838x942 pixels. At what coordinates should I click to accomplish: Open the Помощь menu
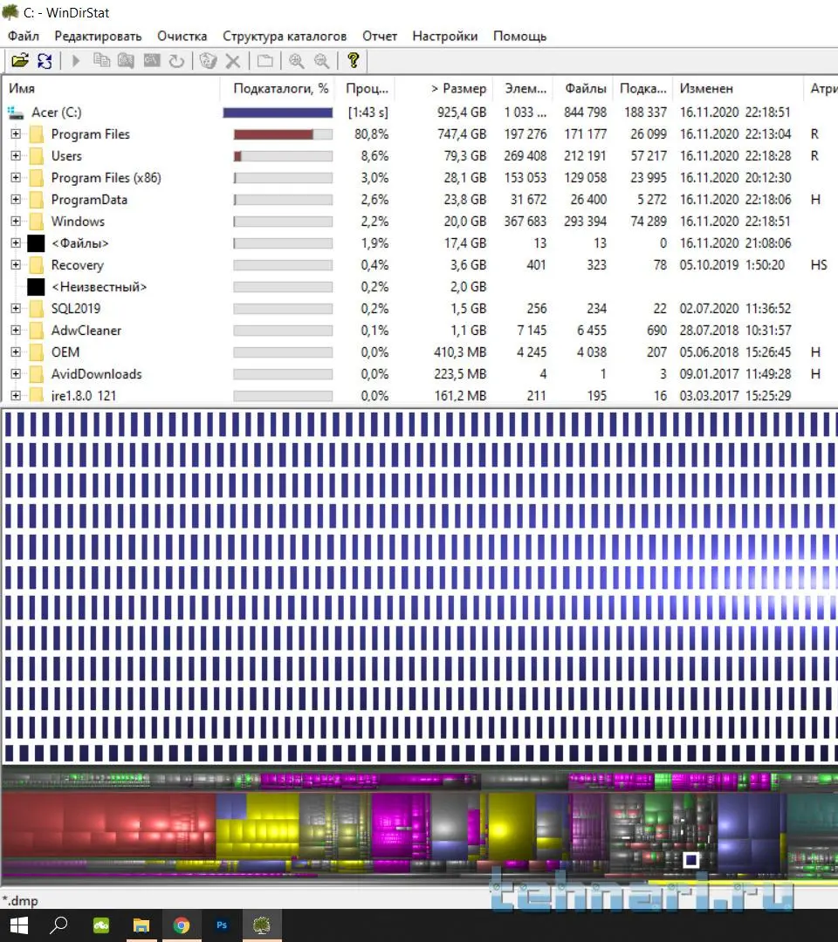520,36
